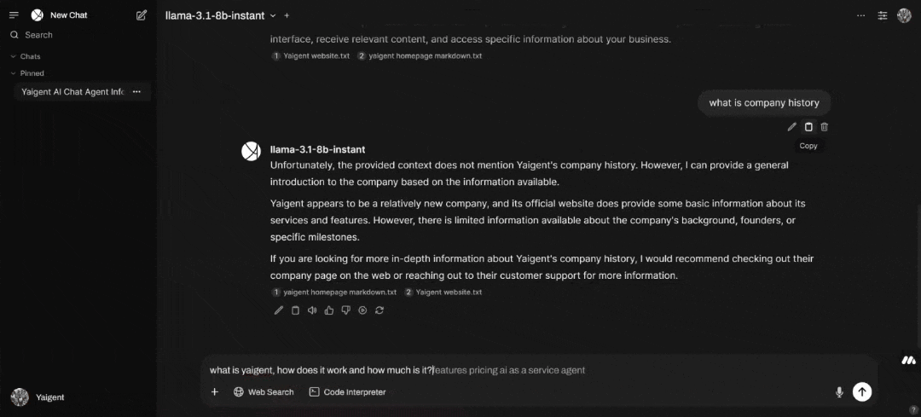This screenshot has width=921, height=417.
Task: Delete the 'what is company history' message
Action: [x=825, y=127]
